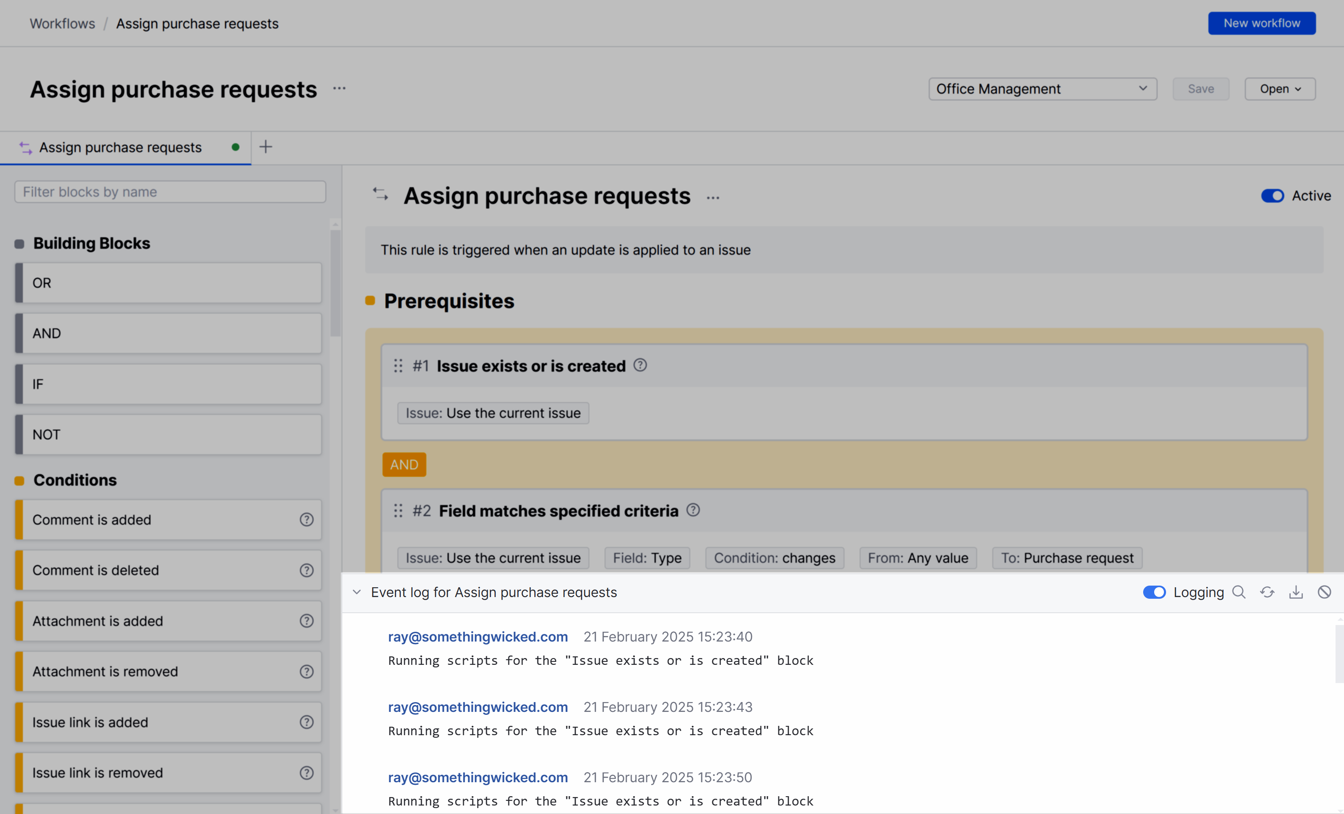1344x814 pixels.
Task: Clear the event log with ban icon
Action: [x=1325, y=592]
